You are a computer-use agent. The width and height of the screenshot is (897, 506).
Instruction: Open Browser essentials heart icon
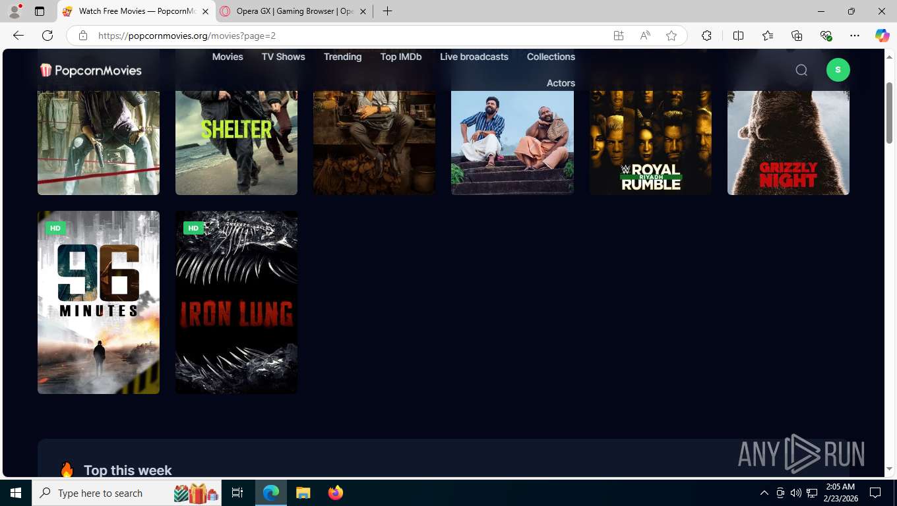pos(826,36)
